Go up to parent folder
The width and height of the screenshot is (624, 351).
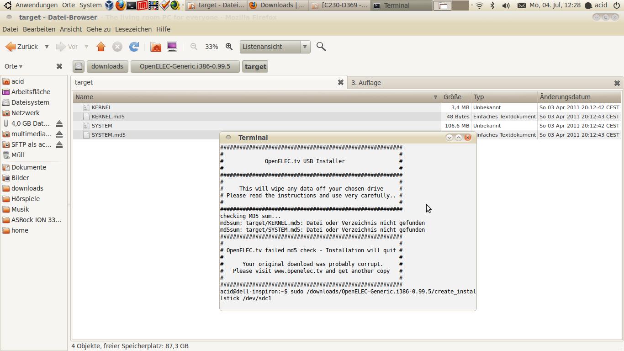tap(101, 47)
